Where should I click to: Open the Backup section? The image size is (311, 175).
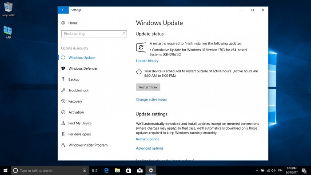coord(74,80)
